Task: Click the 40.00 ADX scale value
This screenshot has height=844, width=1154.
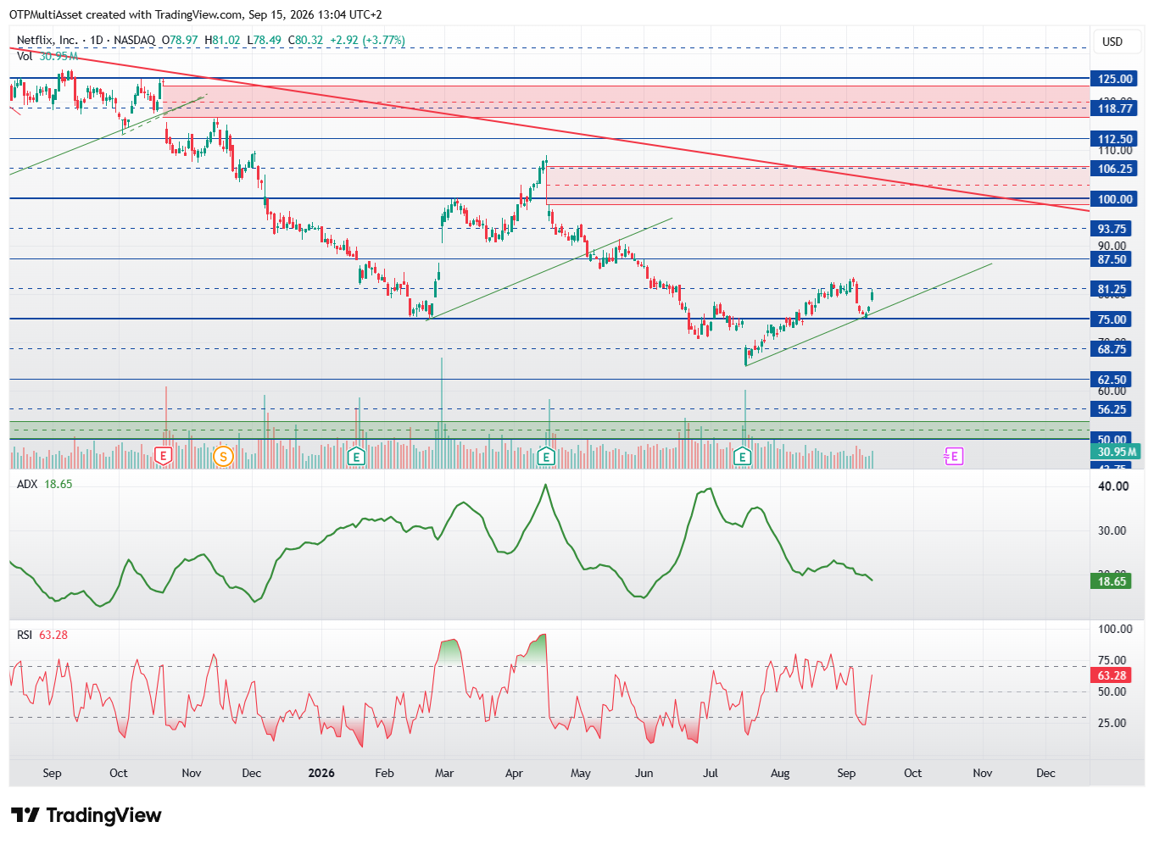Action: click(1113, 486)
